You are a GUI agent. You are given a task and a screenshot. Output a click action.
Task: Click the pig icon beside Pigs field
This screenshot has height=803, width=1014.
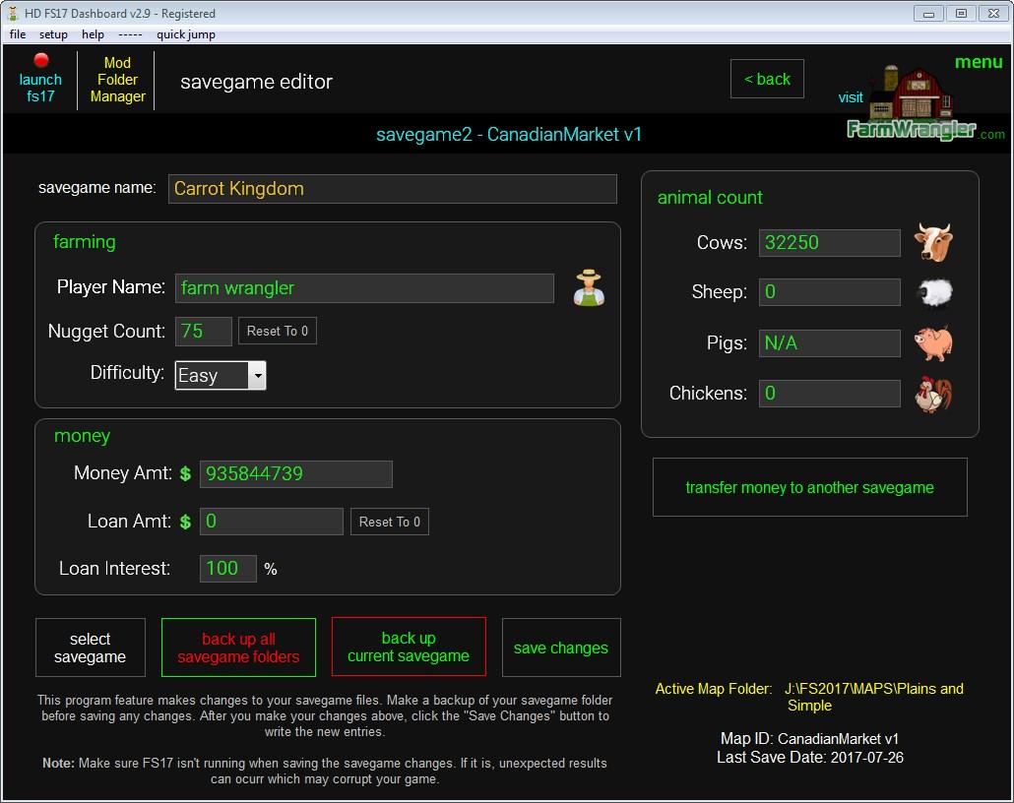(932, 342)
